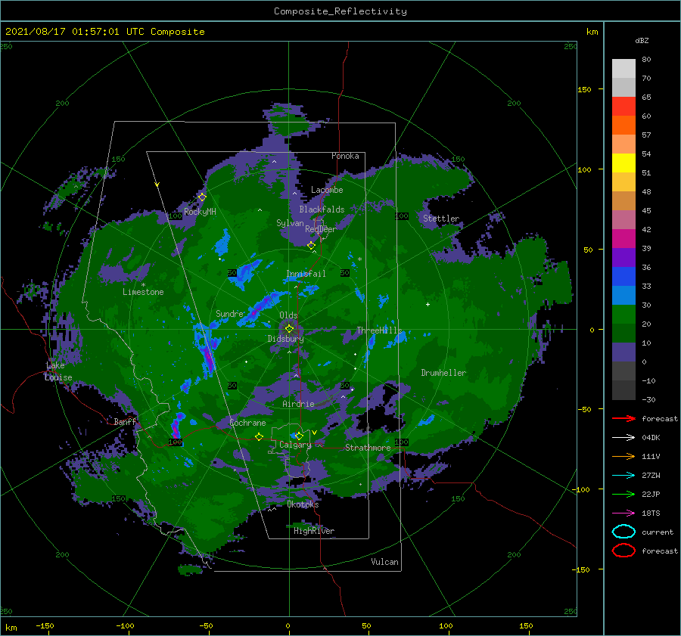Click the Innisfail city label
Image resolution: width=681 pixels, height=636 pixels.
[x=306, y=274]
